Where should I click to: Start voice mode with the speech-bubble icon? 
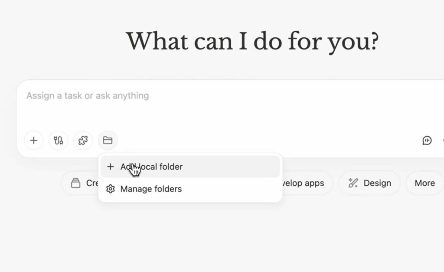click(427, 141)
